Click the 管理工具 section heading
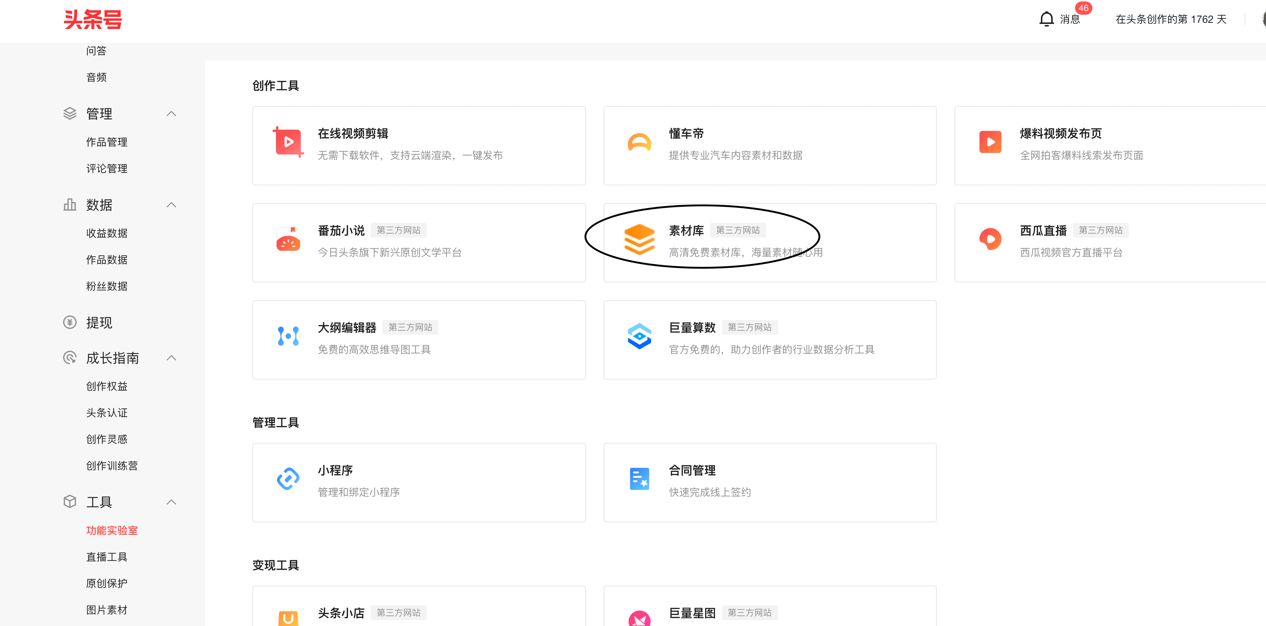Viewport: 1266px width, 626px height. pyautogui.click(x=276, y=423)
